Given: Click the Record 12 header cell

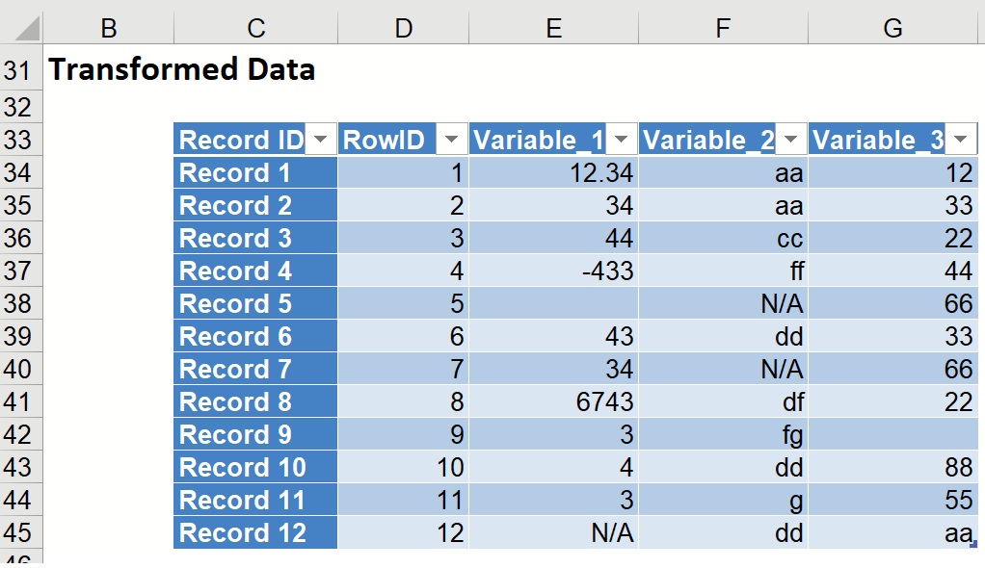Looking at the screenshot, I should 254,532.
